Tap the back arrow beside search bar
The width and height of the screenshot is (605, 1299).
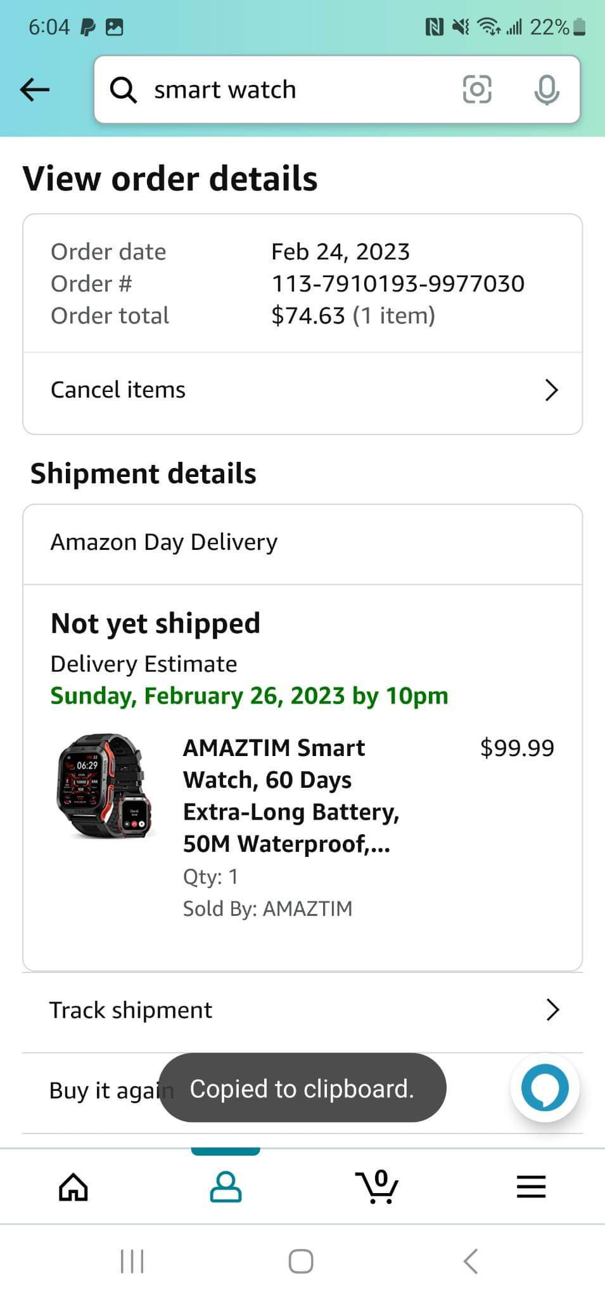35,89
